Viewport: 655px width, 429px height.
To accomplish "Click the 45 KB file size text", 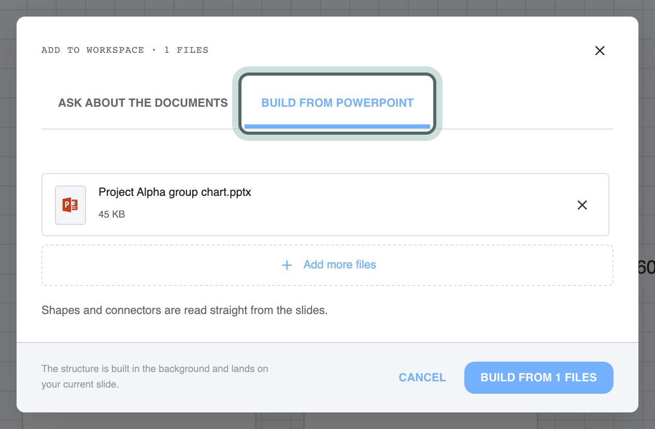I will [x=112, y=214].
